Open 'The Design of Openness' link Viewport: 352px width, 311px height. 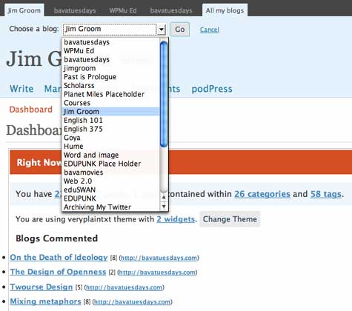58,272
